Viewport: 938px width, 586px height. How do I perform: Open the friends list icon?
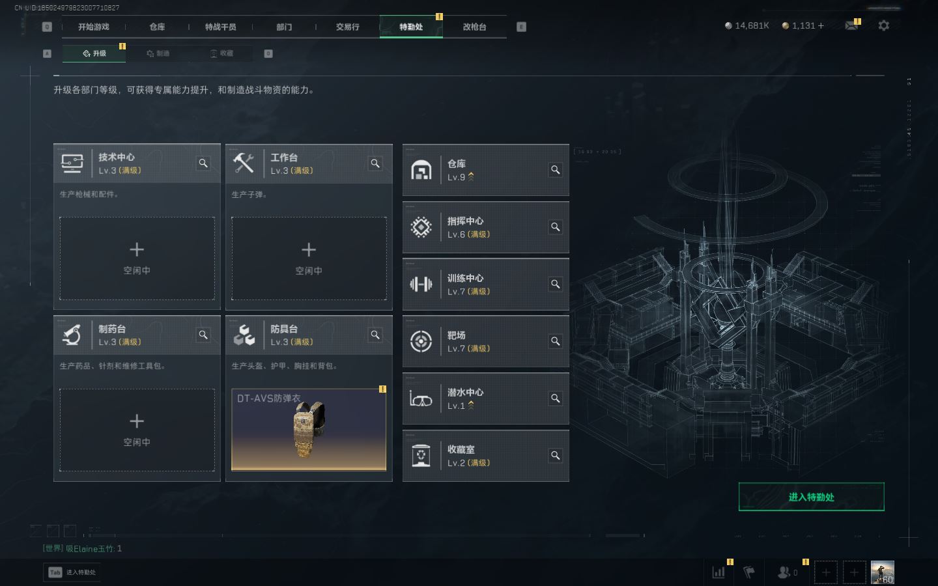click(x=787, y=572)
